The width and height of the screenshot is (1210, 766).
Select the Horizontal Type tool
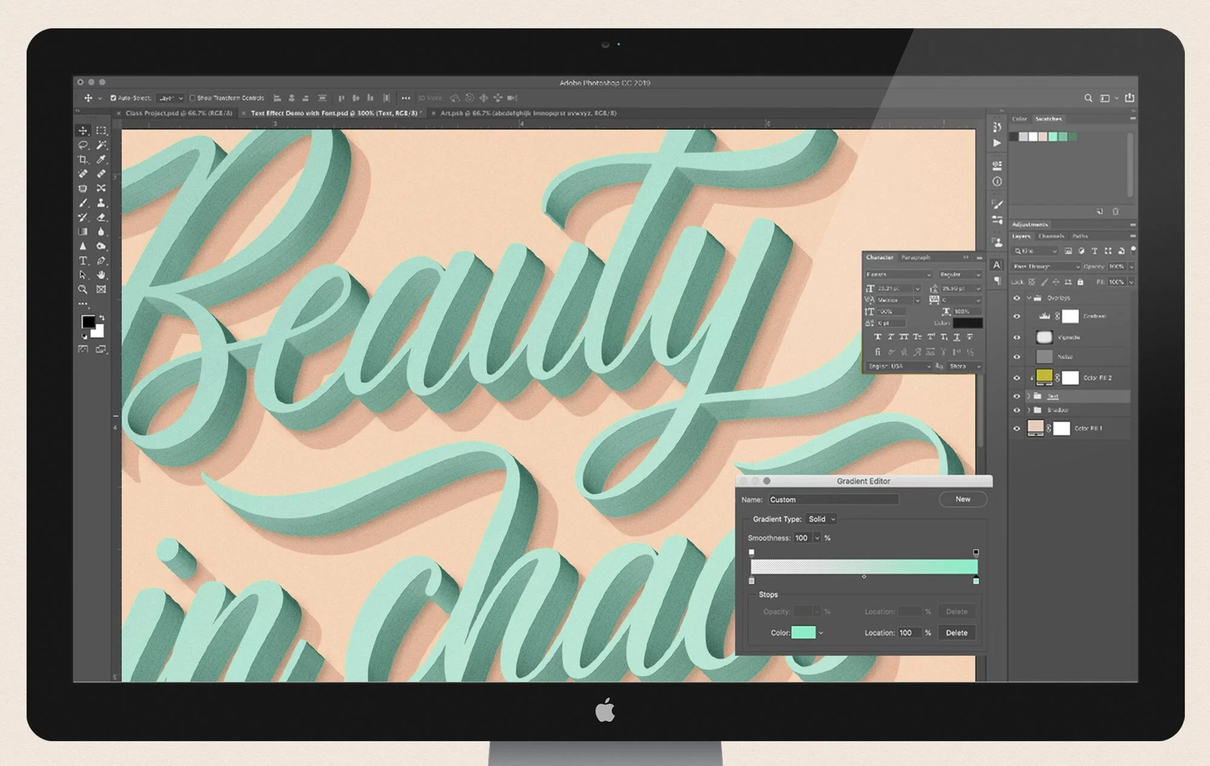(x=83, y=261)
